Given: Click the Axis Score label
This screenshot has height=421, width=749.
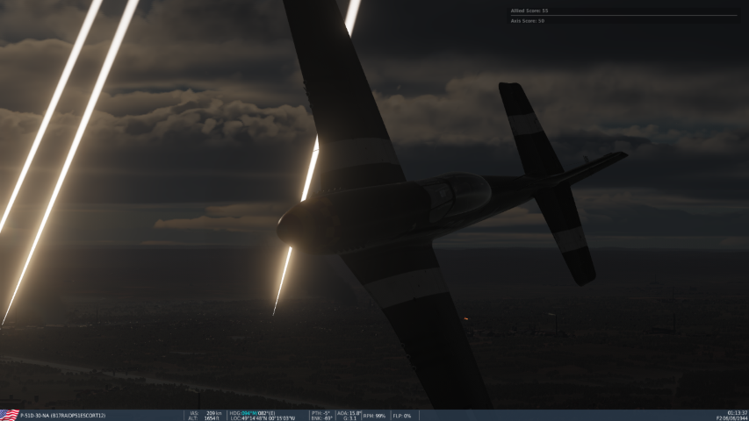Looking at the screenshot, I should pyautogui.click(x=528, y=20).
